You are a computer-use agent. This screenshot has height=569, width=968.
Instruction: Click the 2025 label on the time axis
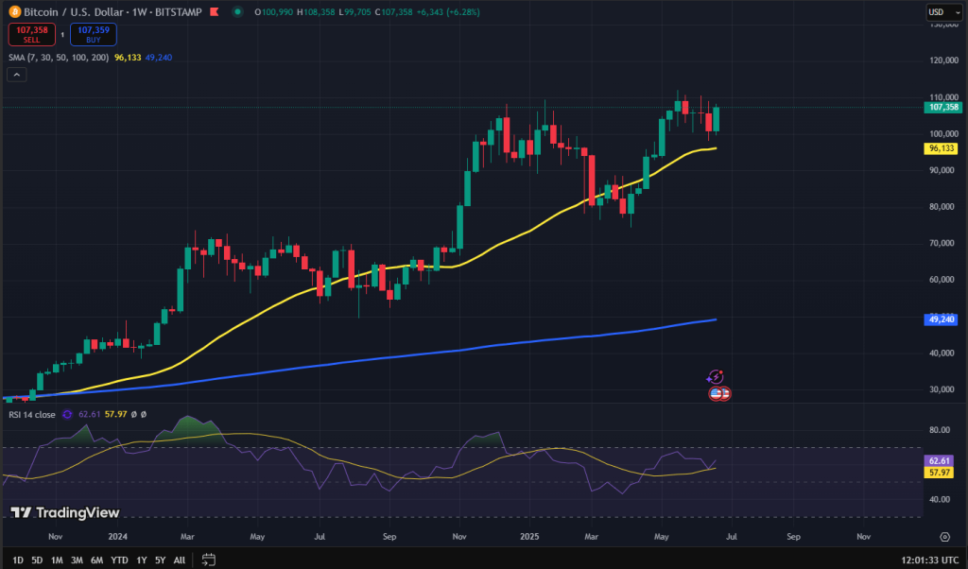pos(529,537)
